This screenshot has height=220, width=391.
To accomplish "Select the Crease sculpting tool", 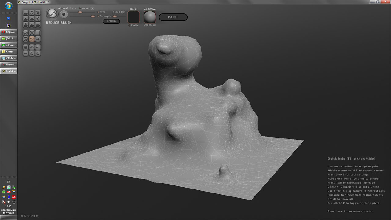I will click(26, 13).
